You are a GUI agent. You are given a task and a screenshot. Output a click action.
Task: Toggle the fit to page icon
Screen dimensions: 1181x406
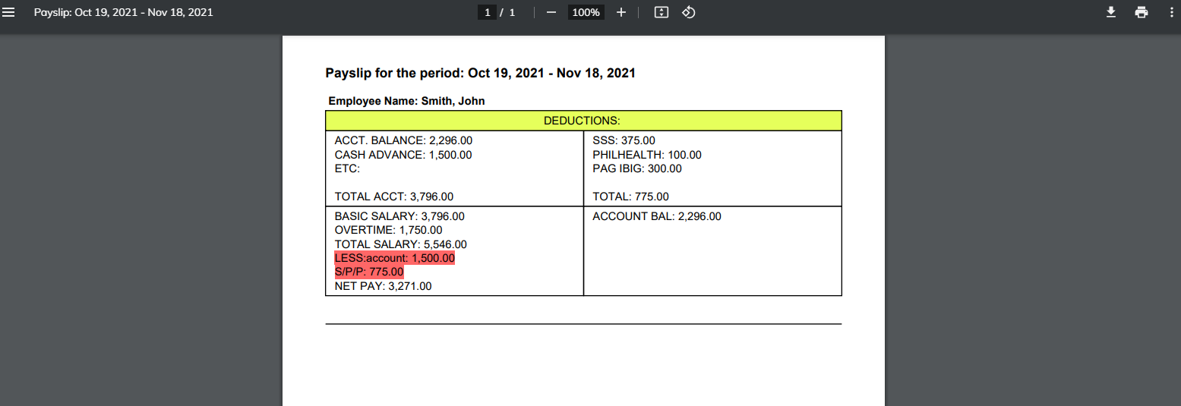pyautogui.click(x=662, y=12)
